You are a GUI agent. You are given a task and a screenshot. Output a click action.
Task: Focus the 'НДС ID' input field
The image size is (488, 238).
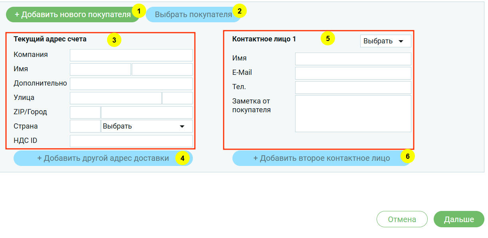[x=131, y=141]
